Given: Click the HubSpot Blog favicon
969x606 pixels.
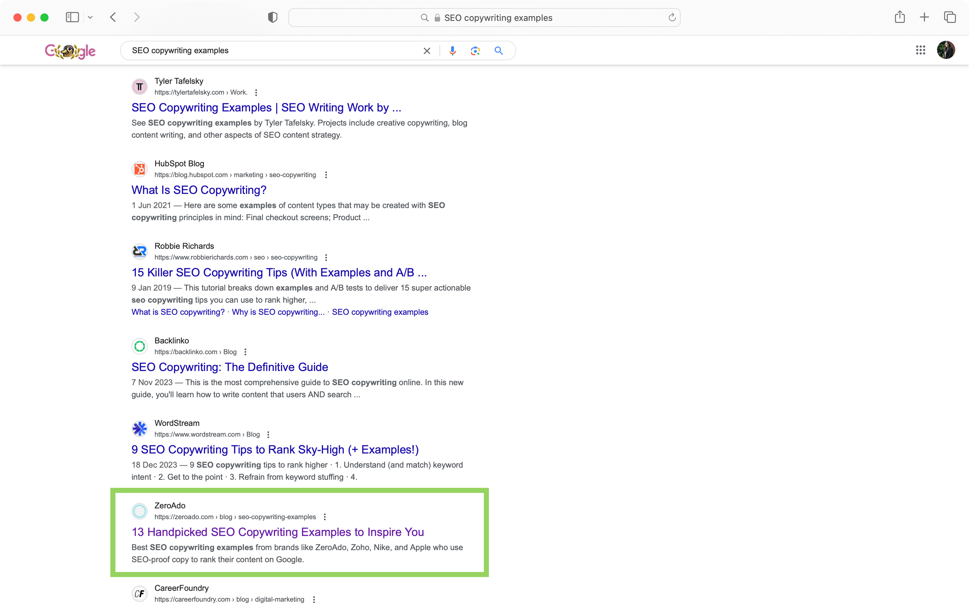Looking at the screenshot, I should click(140, 169).
